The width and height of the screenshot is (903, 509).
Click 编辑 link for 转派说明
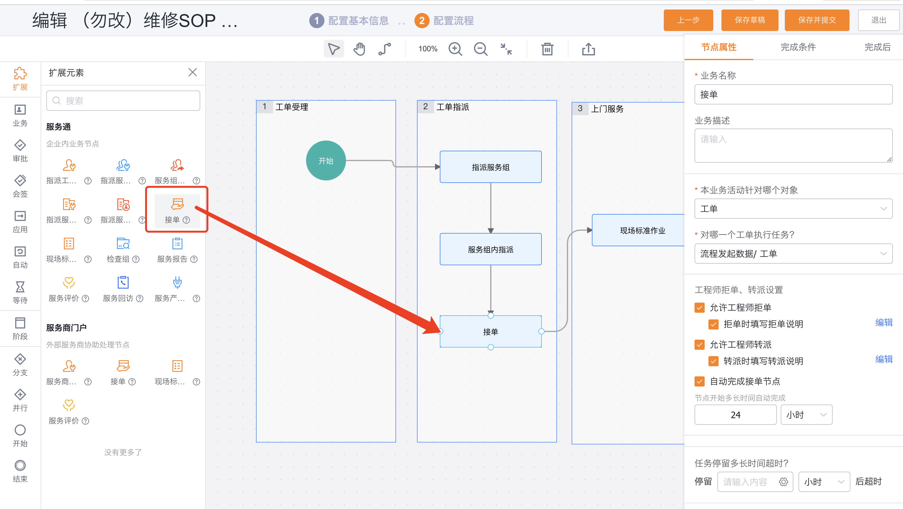(x=884, y=359)
